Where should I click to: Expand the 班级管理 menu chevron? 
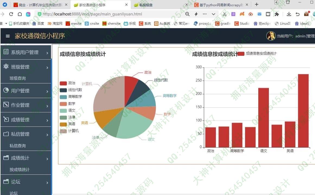[47, 68]
